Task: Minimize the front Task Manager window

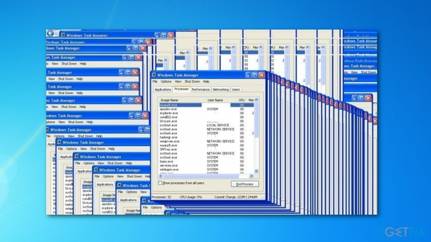Action: (248, 75)
